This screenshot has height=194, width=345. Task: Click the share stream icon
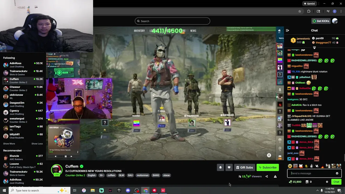coord(267,176)
